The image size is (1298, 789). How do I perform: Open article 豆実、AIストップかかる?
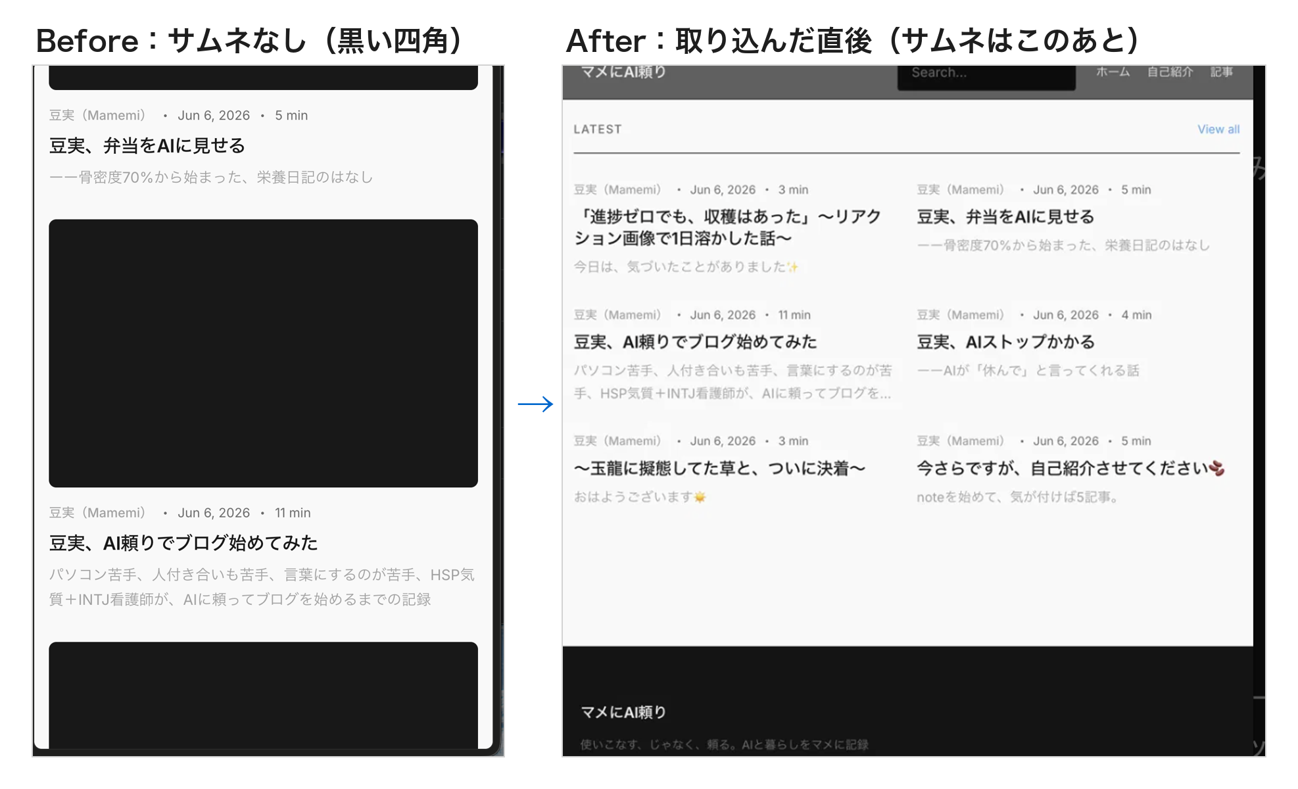click(1005, 342)
